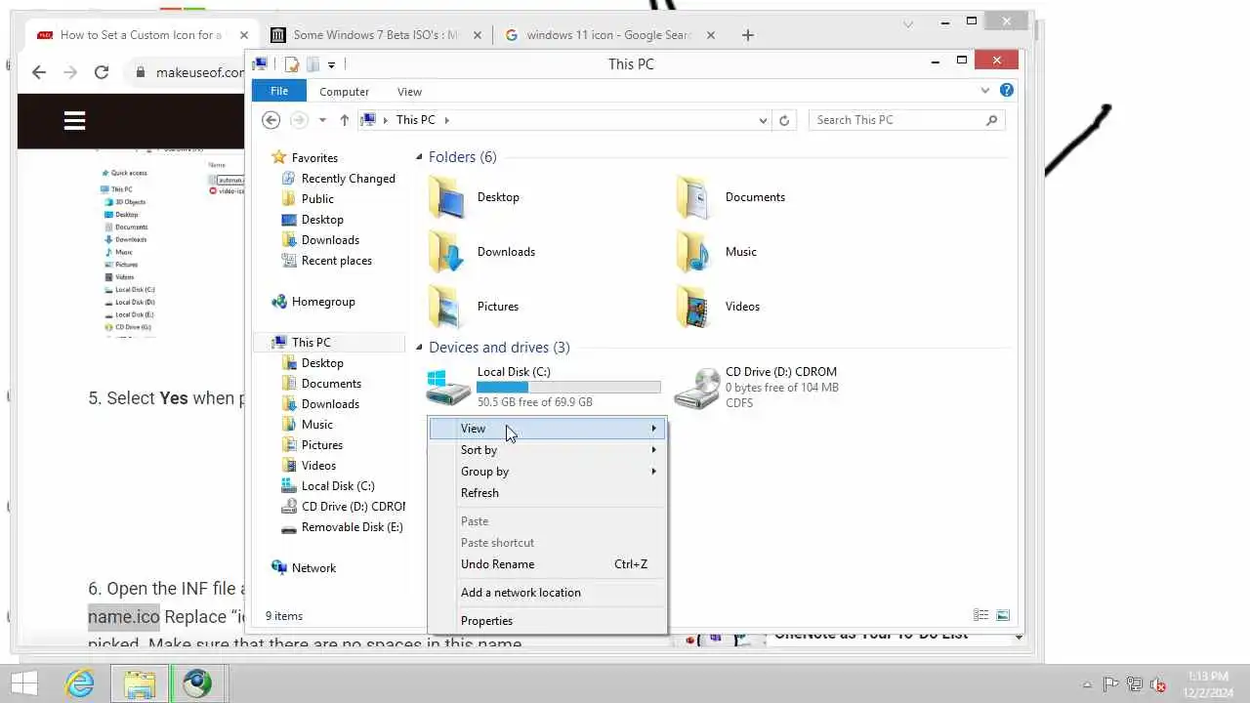1250x703 pixels.
Task: Open the Pictures folder icon under Folders
Action: click(x=447, y=307)
